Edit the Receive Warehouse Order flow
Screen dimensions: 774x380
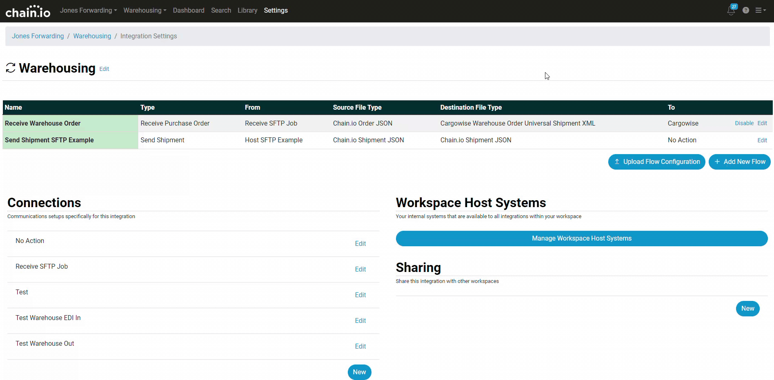pos(762,123)
